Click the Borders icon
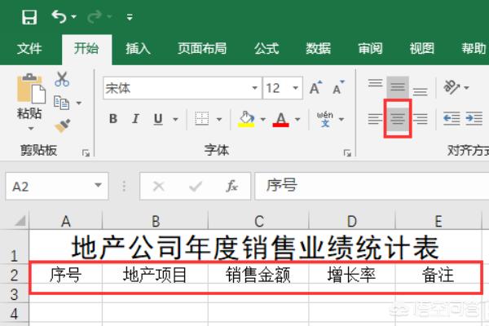489x326 pixels. [x=202, y=119]
